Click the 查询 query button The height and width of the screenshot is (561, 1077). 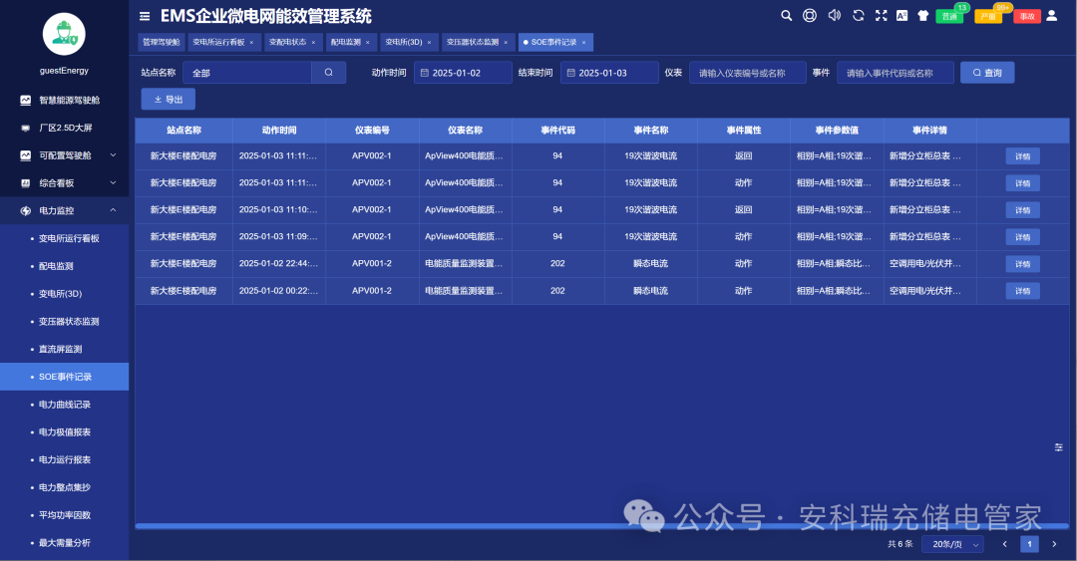pos(987,72)
